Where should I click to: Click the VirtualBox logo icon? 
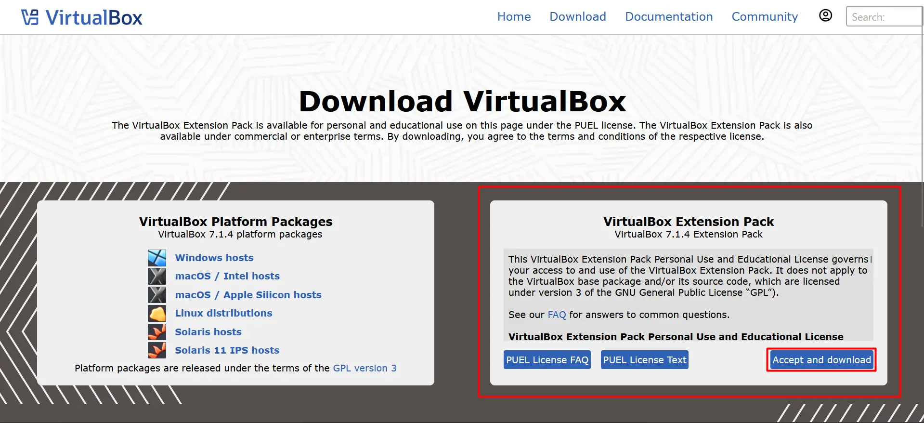(x=30, y=17)
